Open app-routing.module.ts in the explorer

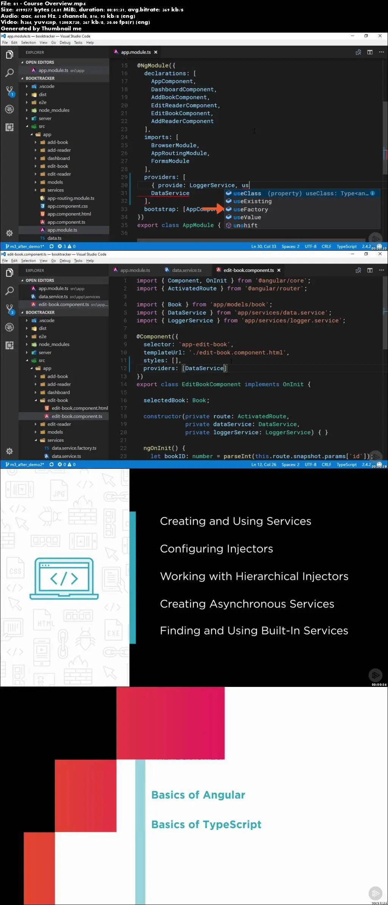[x=70, y=198]
